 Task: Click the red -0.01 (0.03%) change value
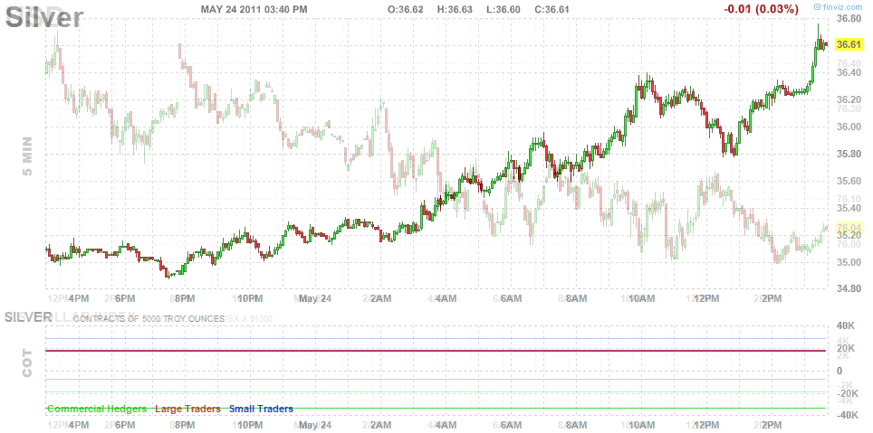click(762, 9)
